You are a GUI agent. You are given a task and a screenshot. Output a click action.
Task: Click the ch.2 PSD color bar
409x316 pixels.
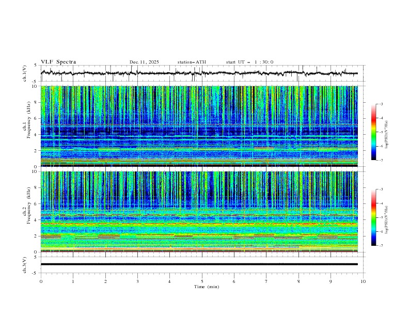point(373,217)
